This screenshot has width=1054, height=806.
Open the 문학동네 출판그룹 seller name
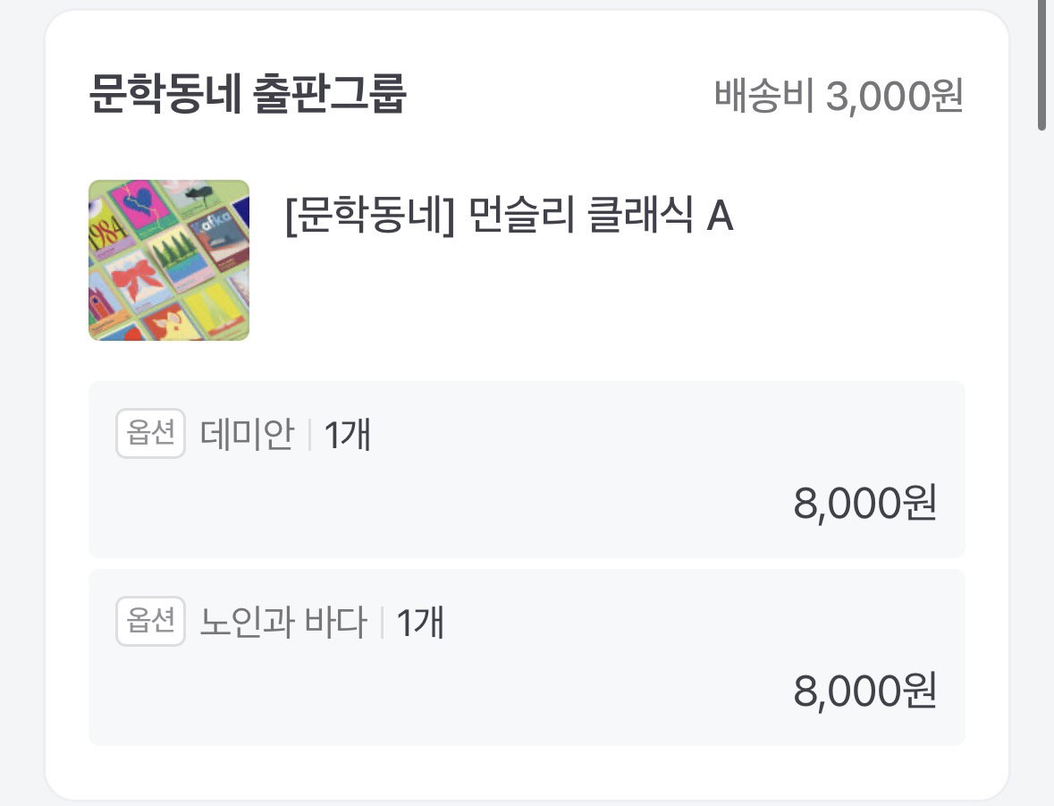coord(248,94)
